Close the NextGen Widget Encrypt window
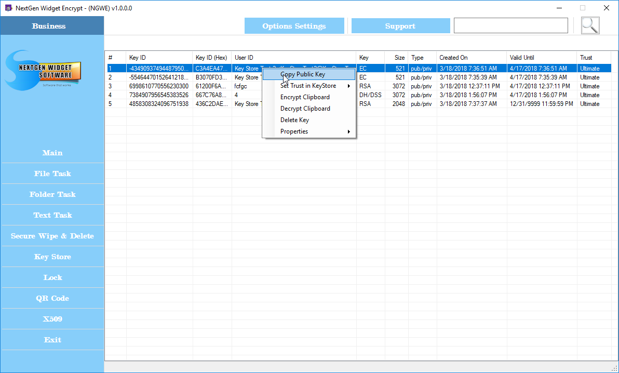This screenshot has width=619, height=373. [607, 8]
